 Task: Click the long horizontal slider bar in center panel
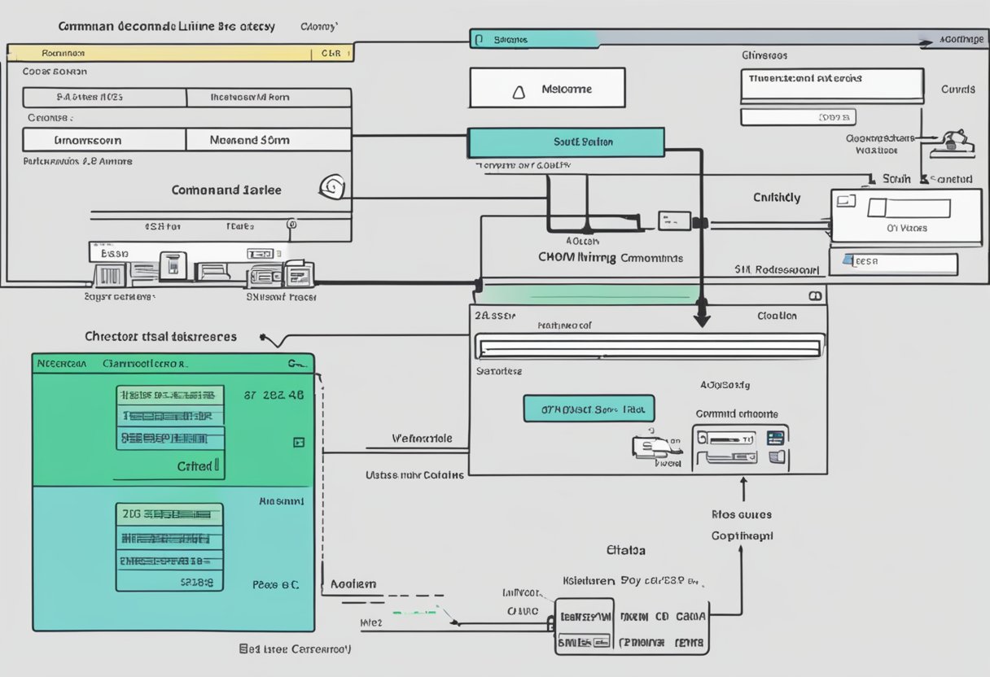click(649, 348)
